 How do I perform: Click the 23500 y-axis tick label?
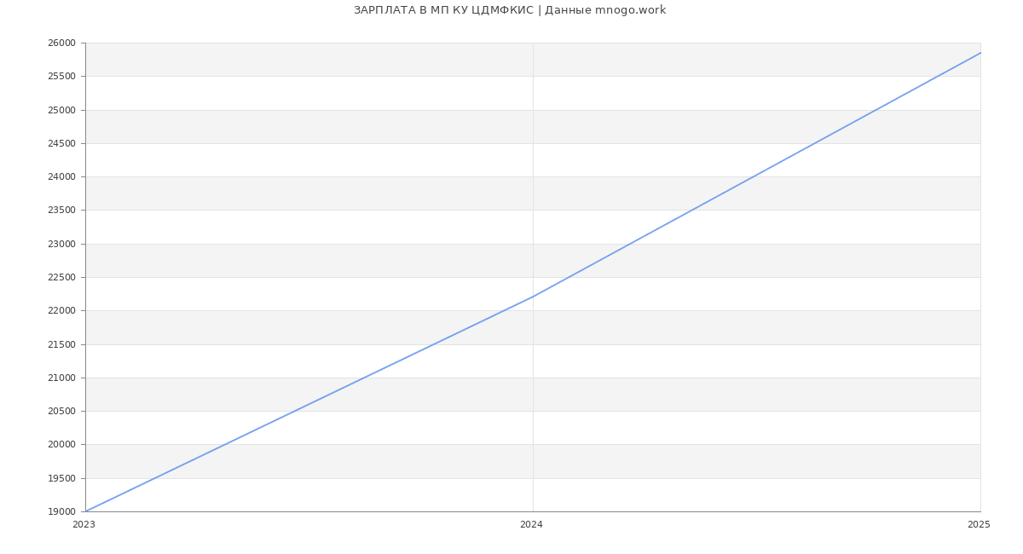[61, 211]
